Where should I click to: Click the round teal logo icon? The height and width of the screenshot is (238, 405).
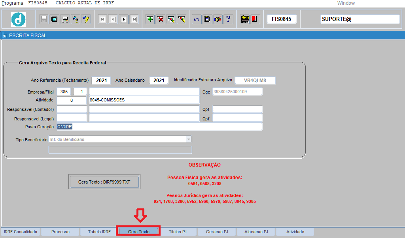[18, 19]
